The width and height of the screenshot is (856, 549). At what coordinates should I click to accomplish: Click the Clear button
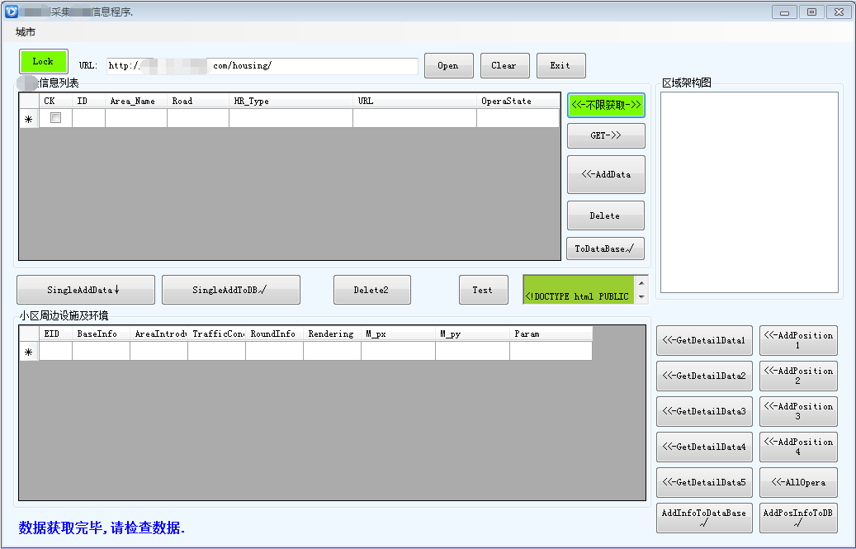(x=504, y=66)
